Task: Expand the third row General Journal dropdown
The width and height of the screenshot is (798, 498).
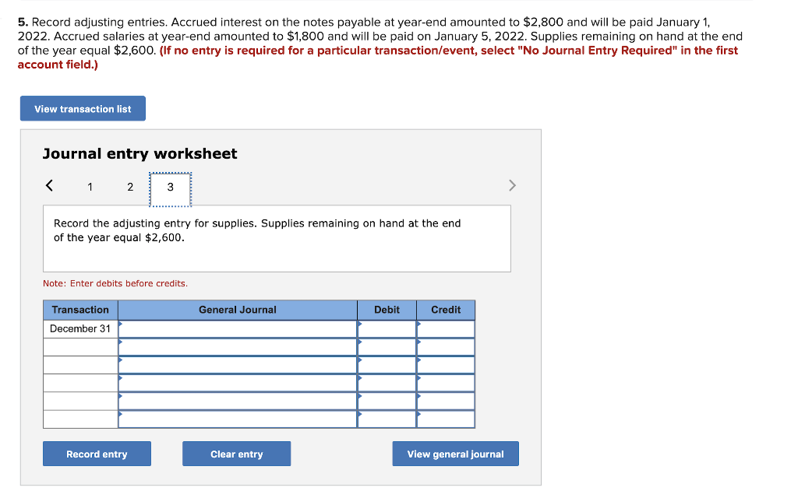Action: click(x=237, y=364)
